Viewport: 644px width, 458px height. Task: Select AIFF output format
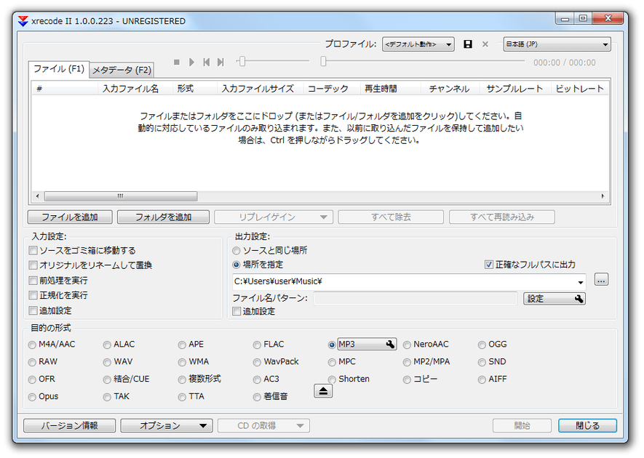pos(482,379)
